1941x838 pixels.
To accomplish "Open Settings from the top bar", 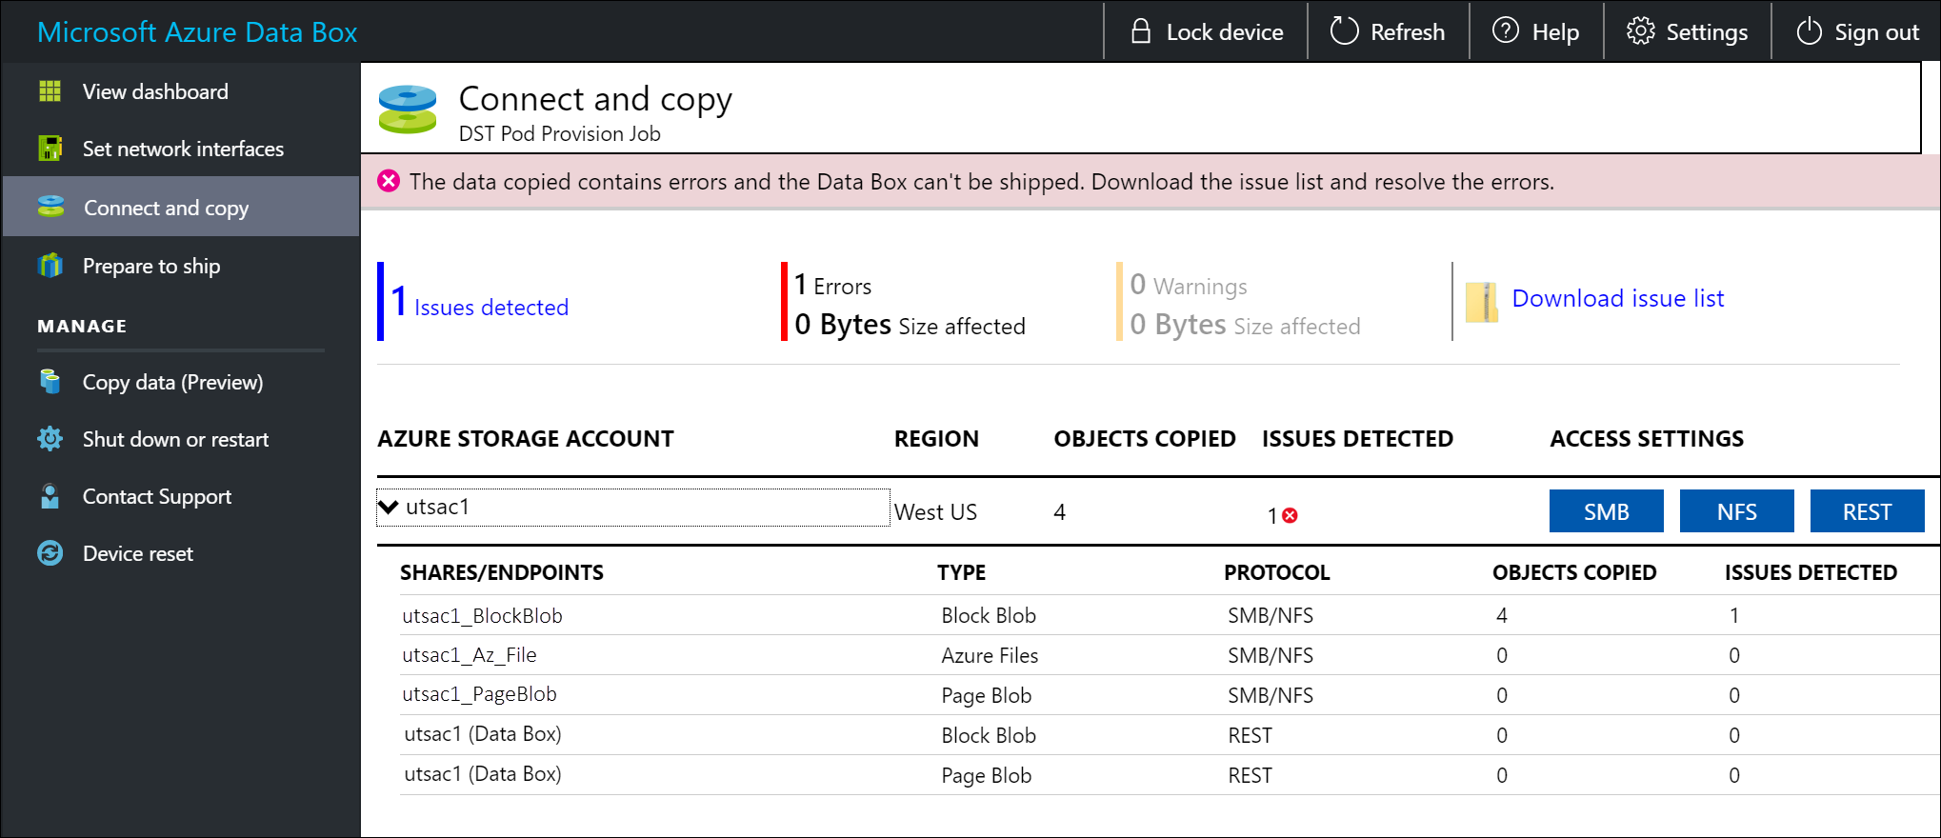I will [x=1687, y=31].
